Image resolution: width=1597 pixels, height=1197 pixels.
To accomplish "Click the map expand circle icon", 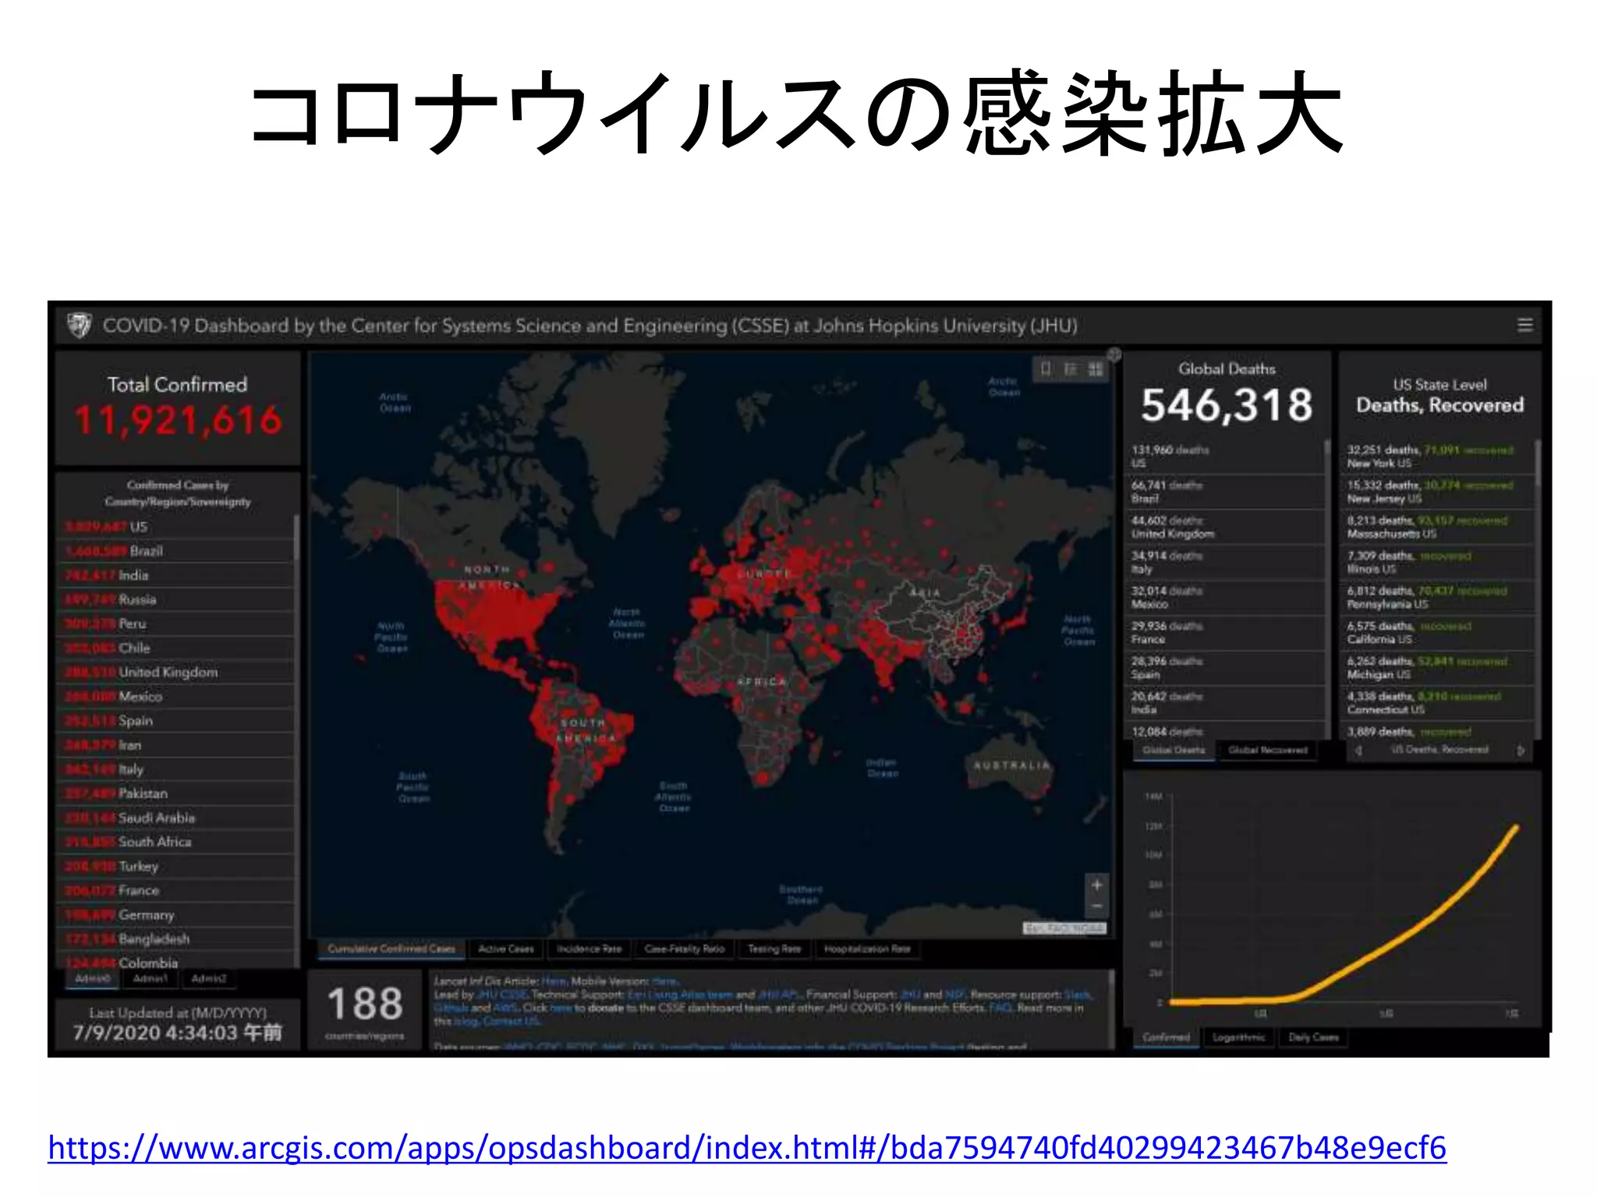I will pyautogui.click(x=1114, y=355).
